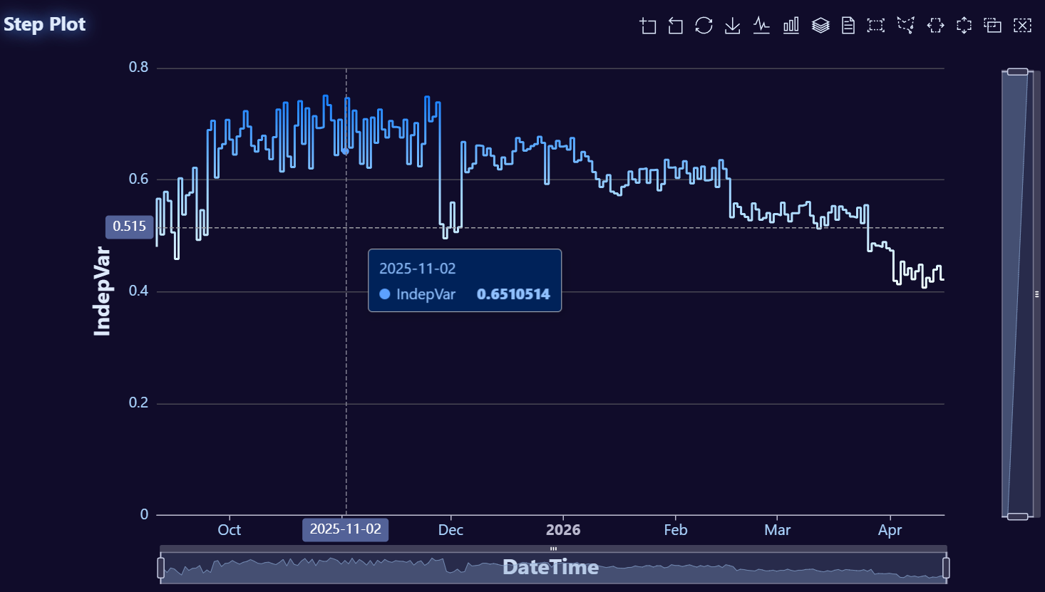Enable vertical brush selection tool
The width and height of the screenshot is (1045, 592).
[x=964, y=26]
